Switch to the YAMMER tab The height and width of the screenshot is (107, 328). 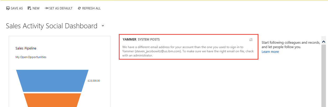(x=129, y=40)
